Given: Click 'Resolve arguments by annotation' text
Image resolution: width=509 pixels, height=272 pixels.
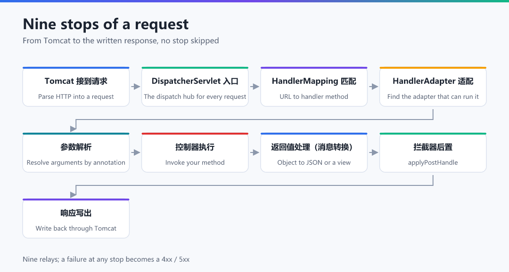Looking at the screenshot, I should coord(76,162).
